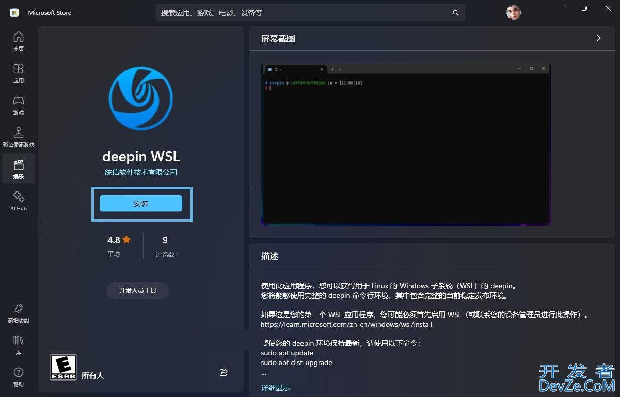Click the WSL install URL text

coord(346,325)
